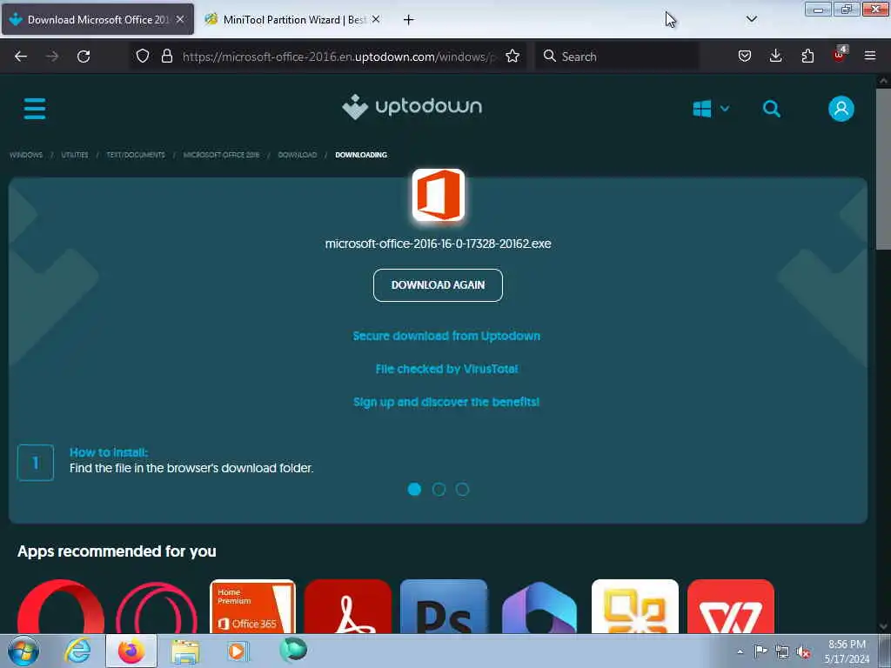Close the MiniTool Partition Wizard tab
This screenshot has width=891, height=668.
(376, 19)
